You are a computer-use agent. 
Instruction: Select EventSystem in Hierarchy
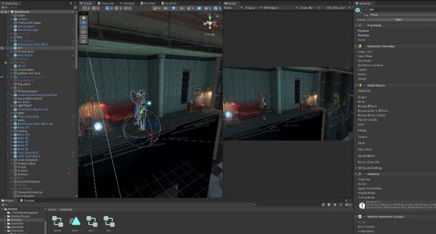[26, 196]
